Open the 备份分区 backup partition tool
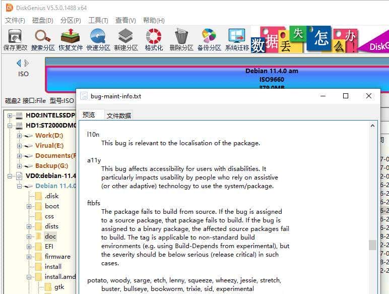 (209, 40)
